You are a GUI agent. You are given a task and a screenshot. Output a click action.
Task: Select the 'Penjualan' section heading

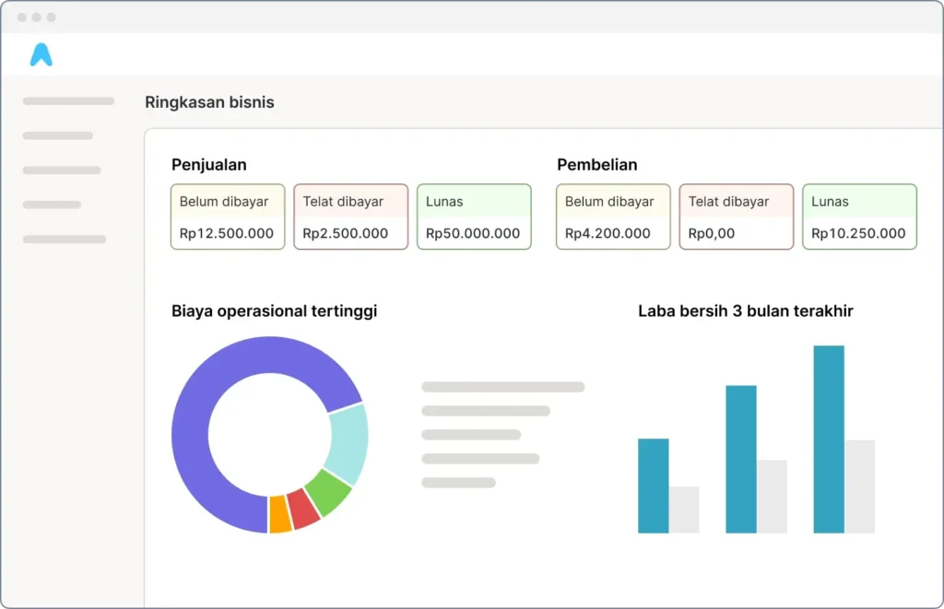click(x=208, y=165)
